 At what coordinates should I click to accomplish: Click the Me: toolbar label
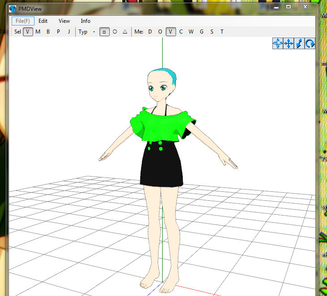click(139, 32)
